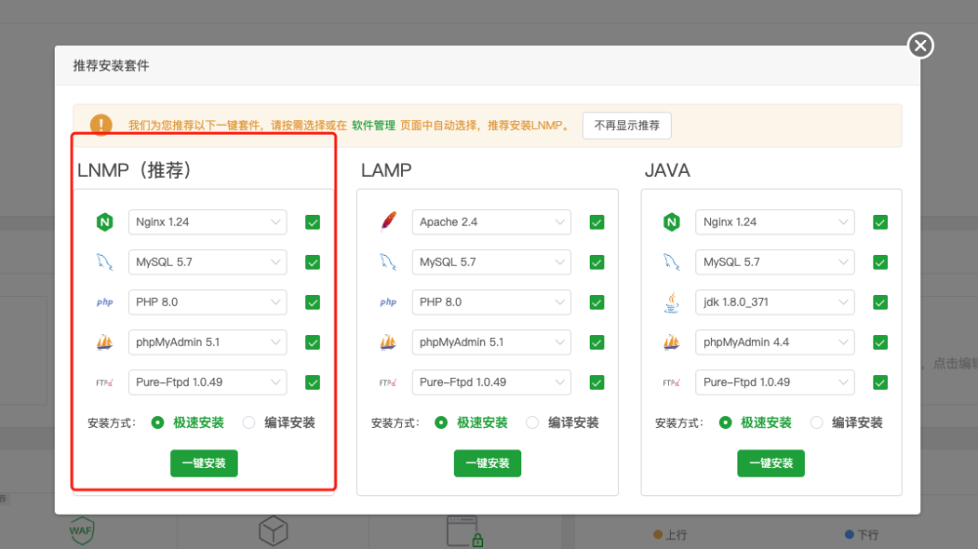Click the Java coffee cup icon

672,302
